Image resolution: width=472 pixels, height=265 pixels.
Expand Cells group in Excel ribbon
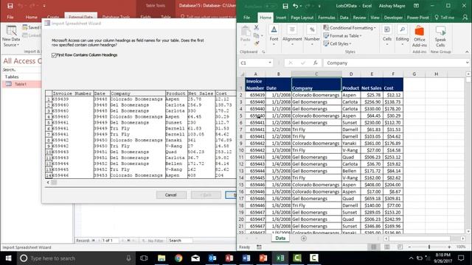[387, 36]
